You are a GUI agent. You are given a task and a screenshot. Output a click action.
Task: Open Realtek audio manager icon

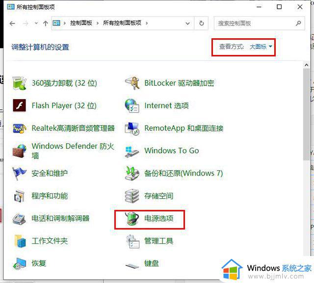[x=19, y=129]
